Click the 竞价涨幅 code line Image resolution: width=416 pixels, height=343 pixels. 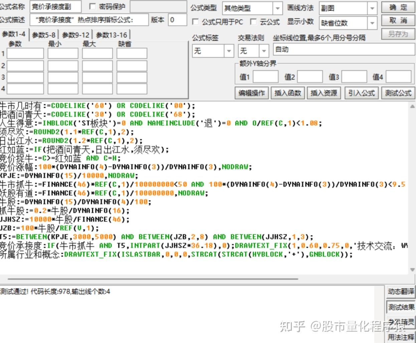pos(126,167)
